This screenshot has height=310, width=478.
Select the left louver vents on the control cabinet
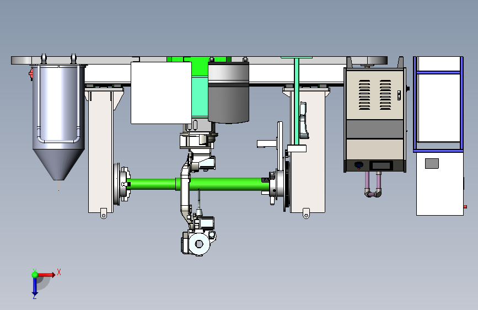coord(364,95)
